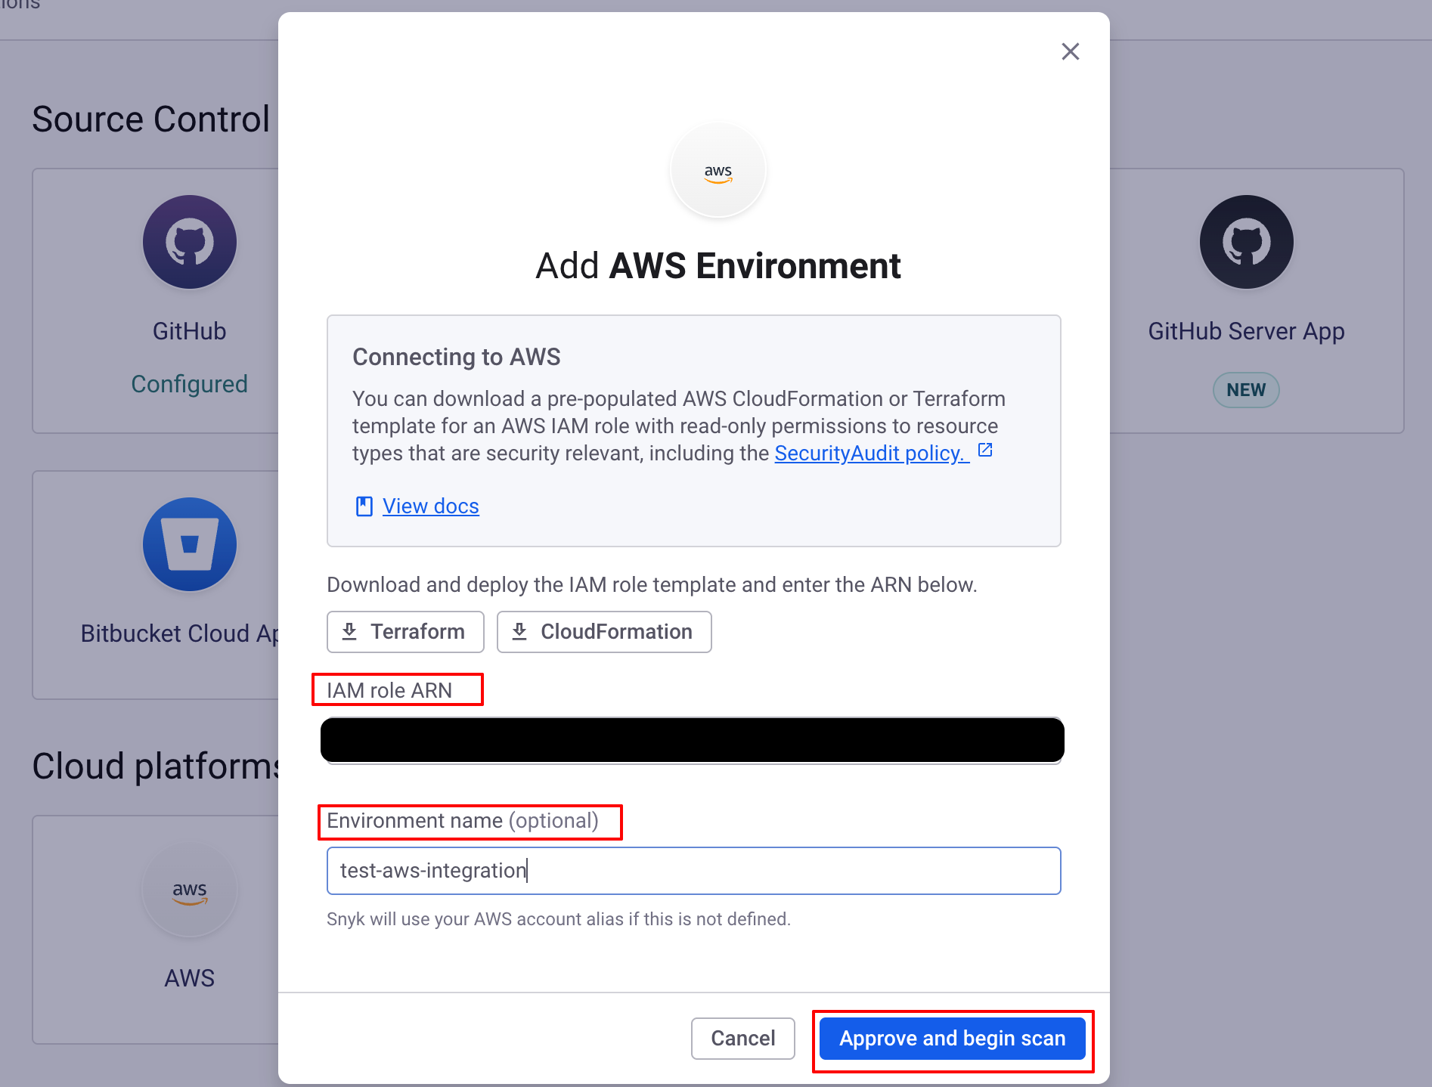Cancel adding the AWS environment

pos(742,1039)
